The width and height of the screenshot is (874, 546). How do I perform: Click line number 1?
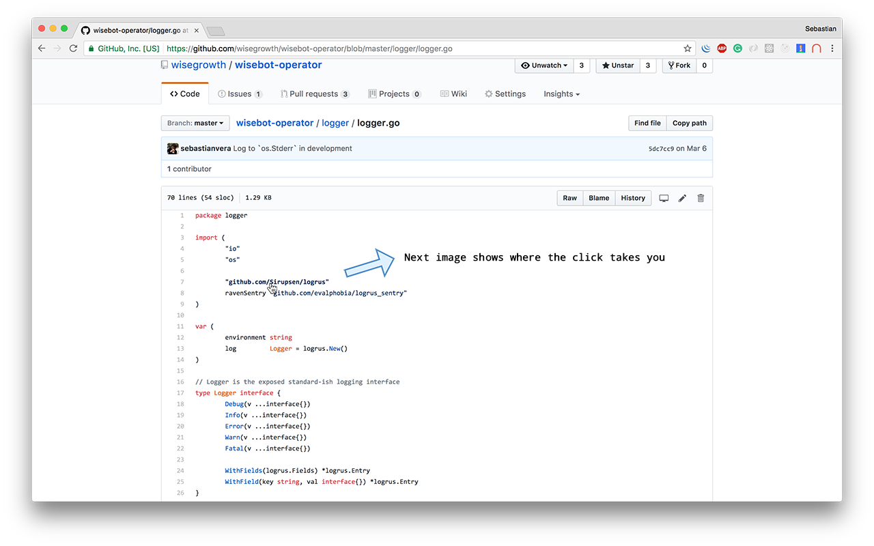(x=182, y=216)
